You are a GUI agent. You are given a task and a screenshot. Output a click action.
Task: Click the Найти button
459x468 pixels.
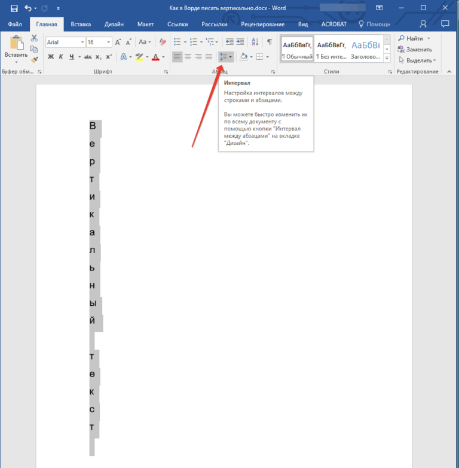(x=414, y=38)
